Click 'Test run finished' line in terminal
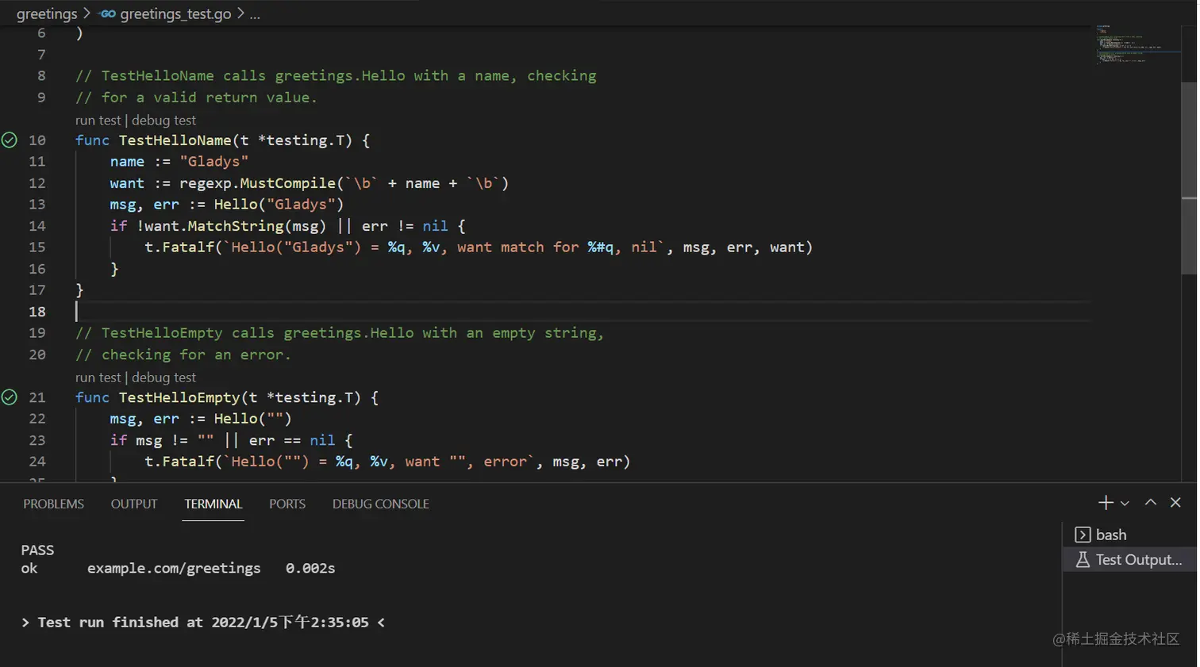Image resolution: width=1200 pixels, height=667 pixels. 203,623
